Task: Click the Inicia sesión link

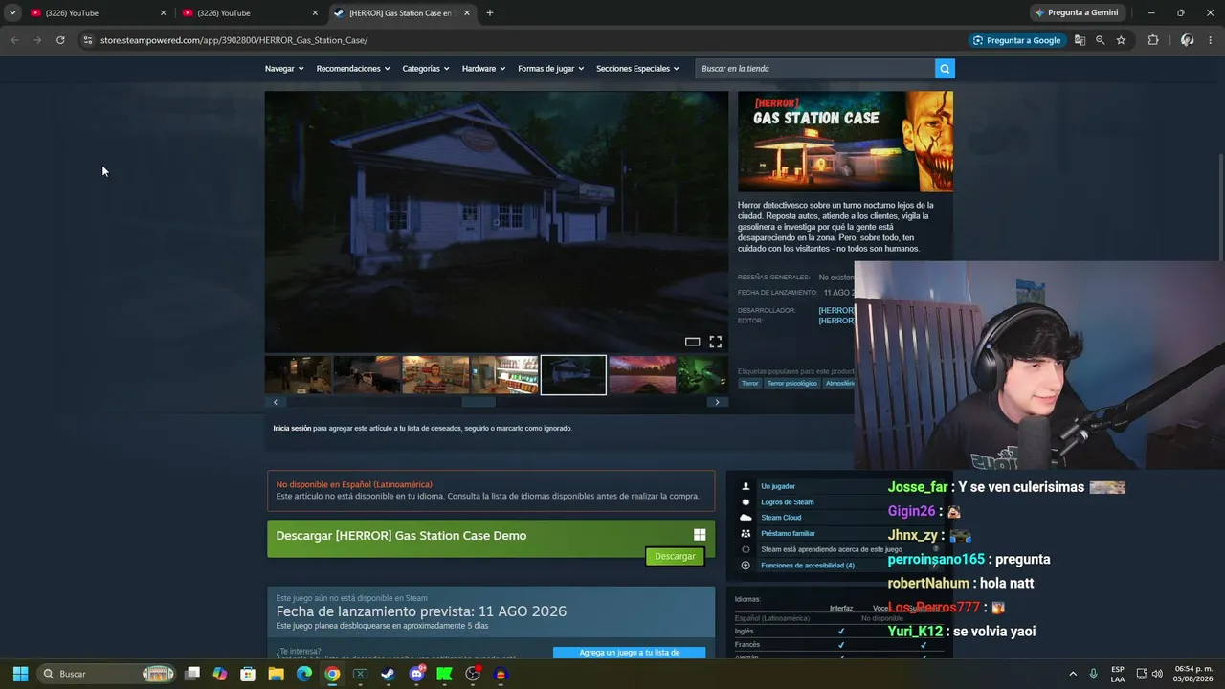Action: [x=292, y=428]
